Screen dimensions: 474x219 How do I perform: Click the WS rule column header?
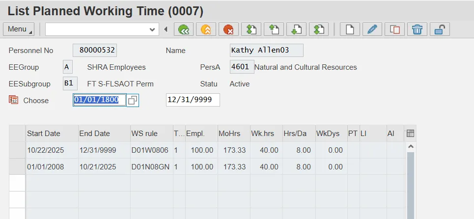click(150, 133)
